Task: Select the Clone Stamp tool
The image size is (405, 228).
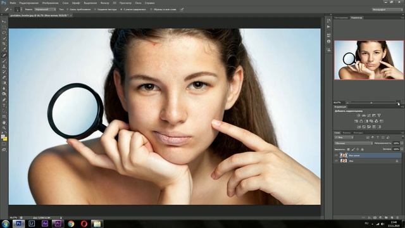Action: click(x=4, y=66)
